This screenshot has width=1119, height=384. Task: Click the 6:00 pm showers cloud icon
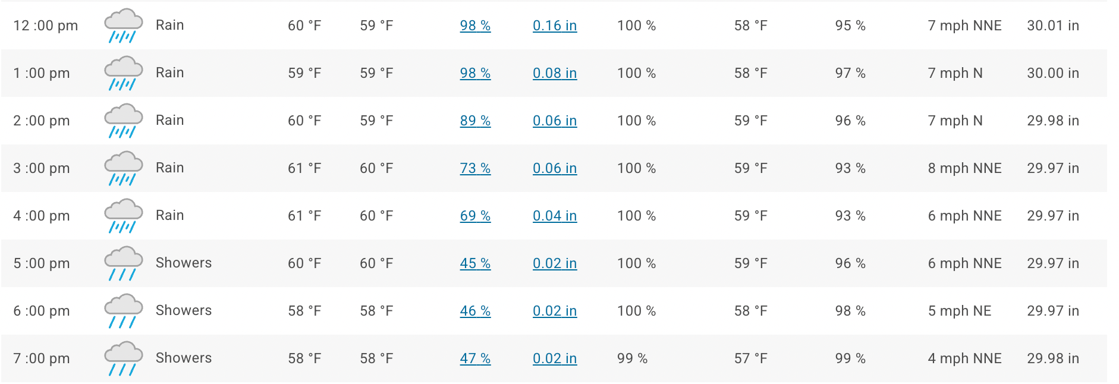pos(123,311)
